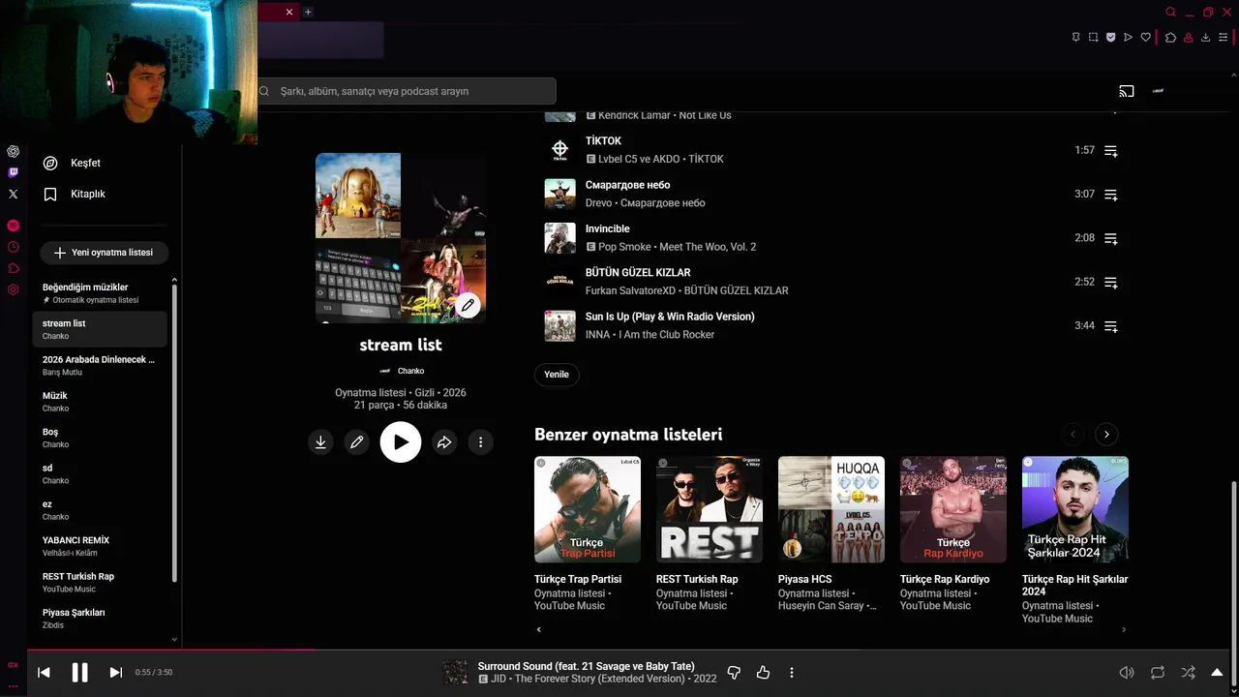Go to Keşfet in navigation

click(x=86, y=164)
